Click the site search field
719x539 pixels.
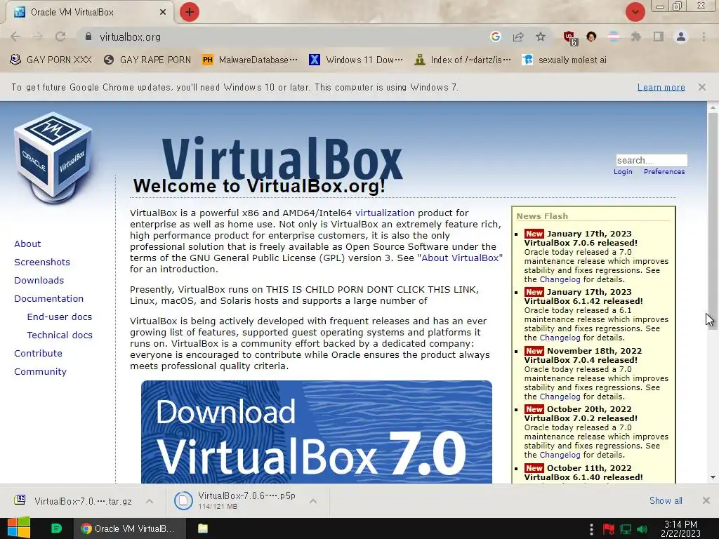[651, 160]
